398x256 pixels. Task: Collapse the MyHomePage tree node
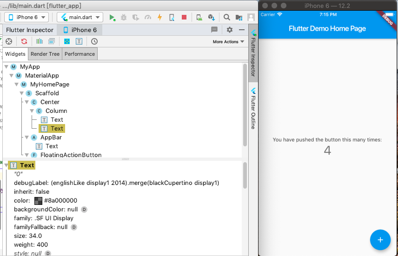16,85
